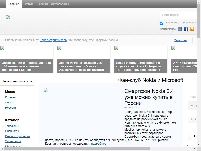This screenshot has width=201, height=151.
Task: Open the Nokia 2.4 article image
Action: coord(46,90)
